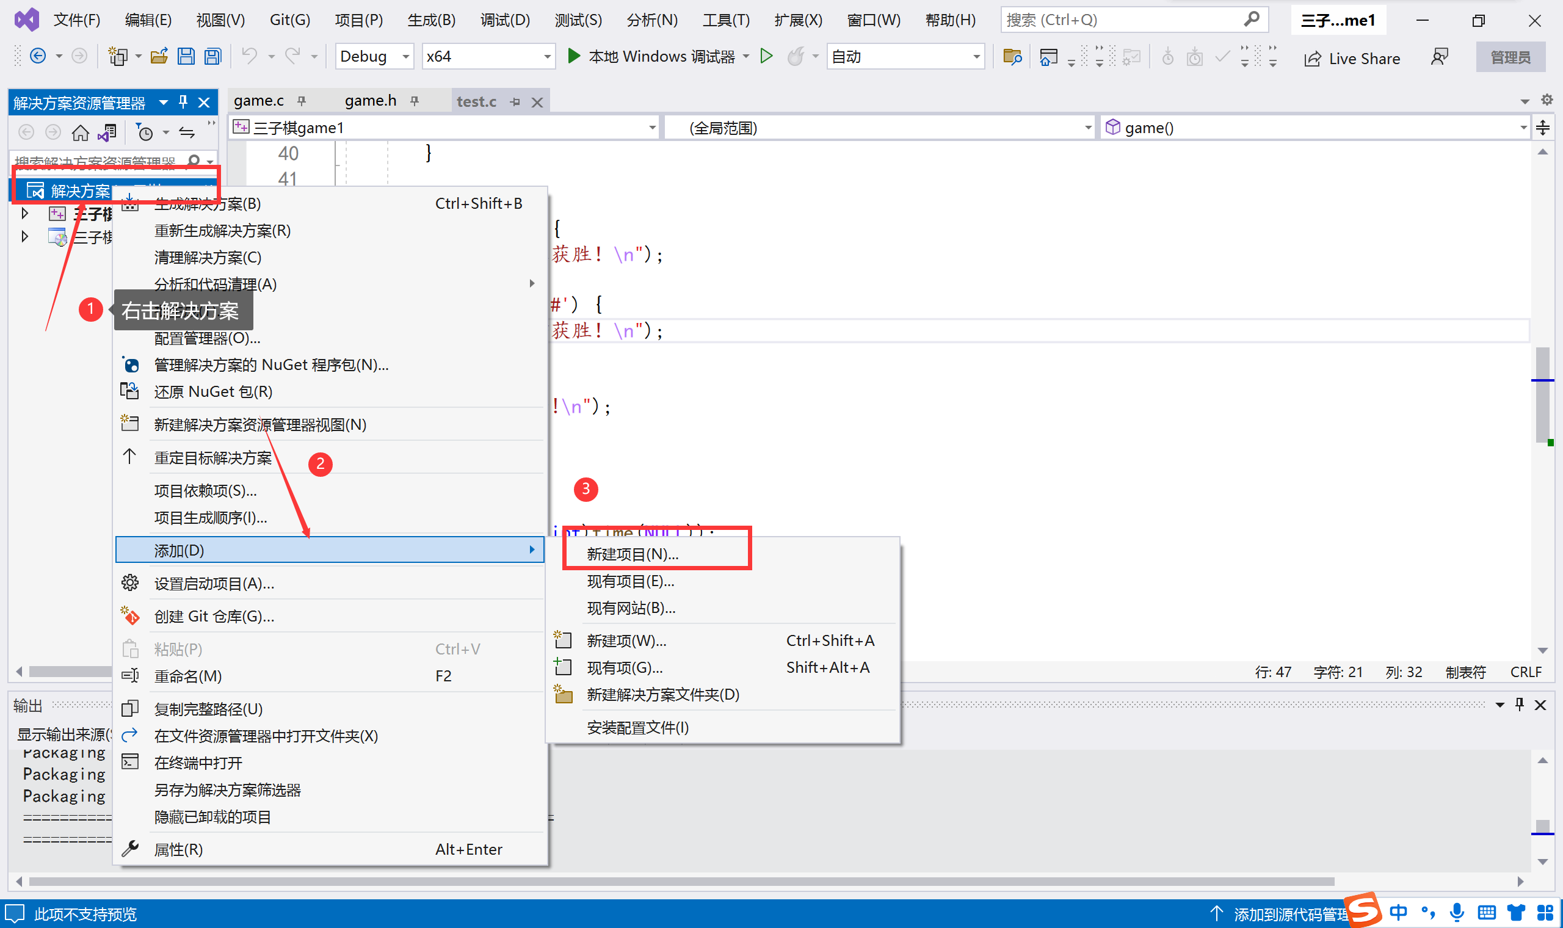Screen dimensions: 1563x928
Task: Open the x64 platform dropdown
Action: click(x=547, y=57)
